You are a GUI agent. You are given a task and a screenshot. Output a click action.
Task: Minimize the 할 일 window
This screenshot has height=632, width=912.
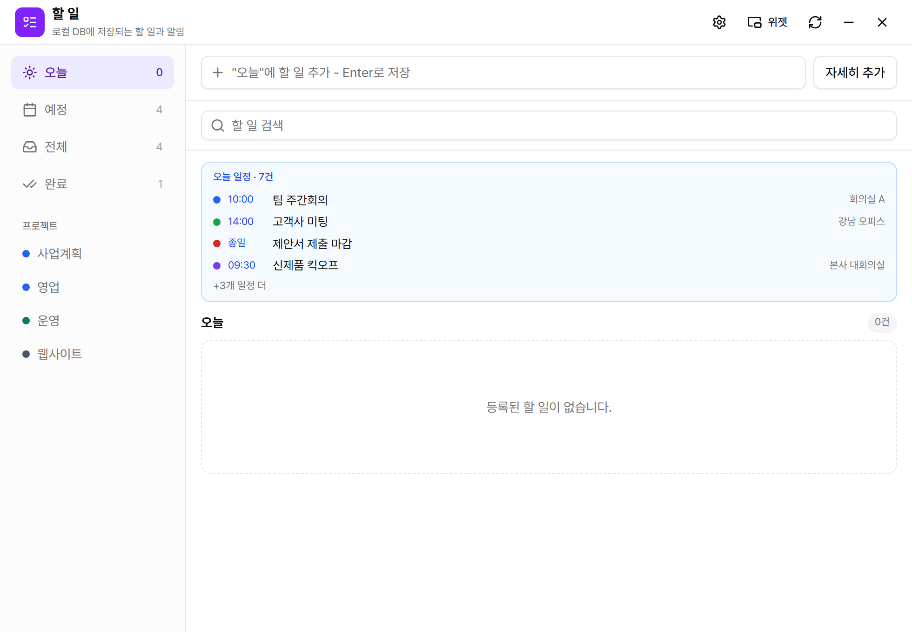(849, 22)
